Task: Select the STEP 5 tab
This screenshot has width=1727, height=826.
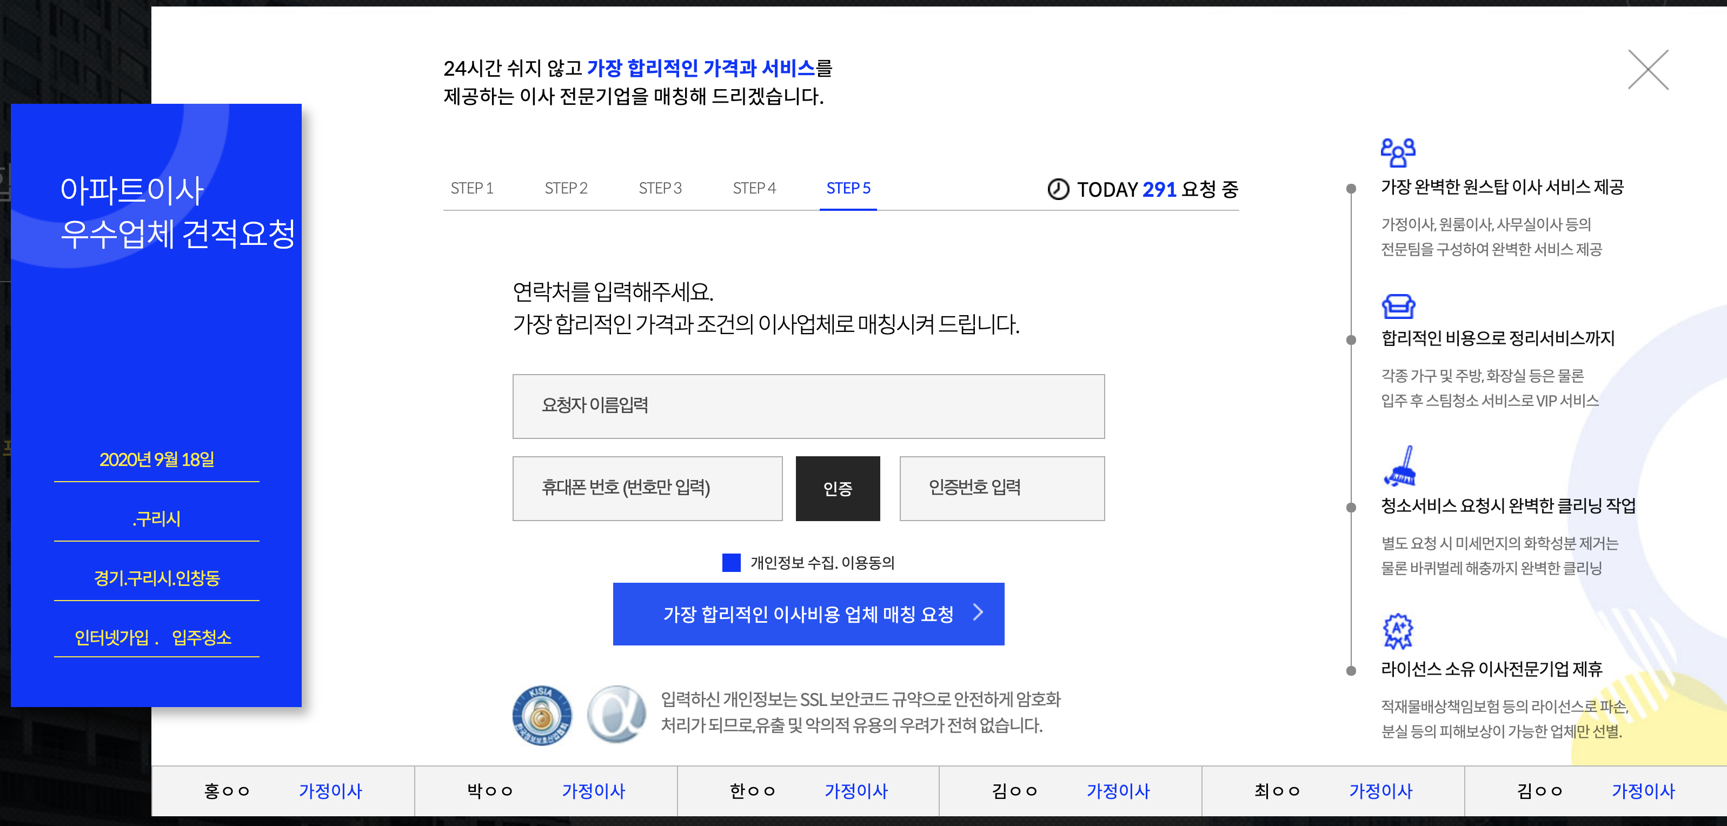Action: 847,189
